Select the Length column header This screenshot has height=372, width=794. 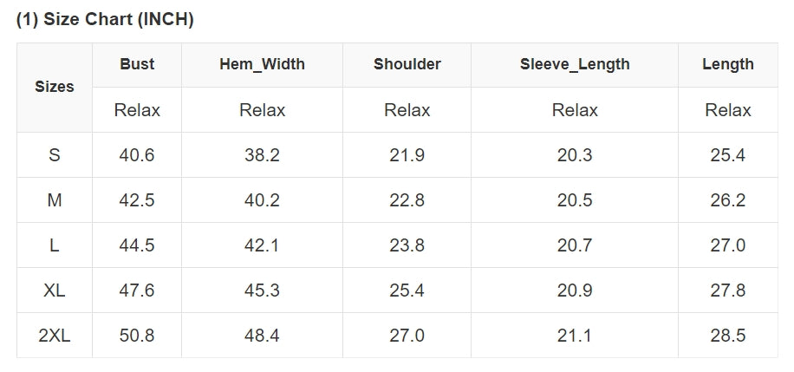[727, 64]
